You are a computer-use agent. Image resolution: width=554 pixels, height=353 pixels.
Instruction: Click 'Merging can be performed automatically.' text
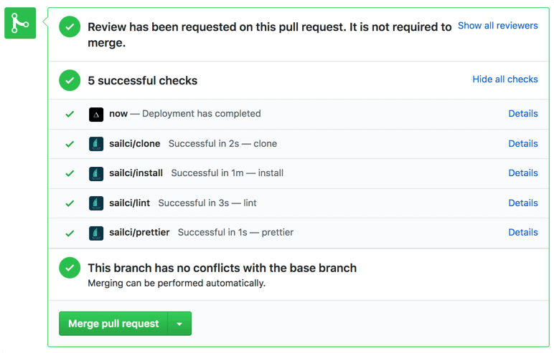pyautogui.click(x=177, y=283)
